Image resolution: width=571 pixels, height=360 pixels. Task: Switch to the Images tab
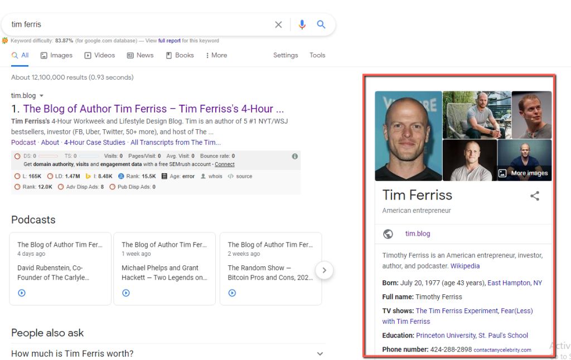(x=56, y=55)
